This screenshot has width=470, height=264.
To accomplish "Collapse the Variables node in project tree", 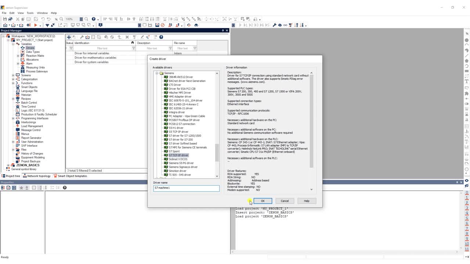I will [x=13, y=44].
